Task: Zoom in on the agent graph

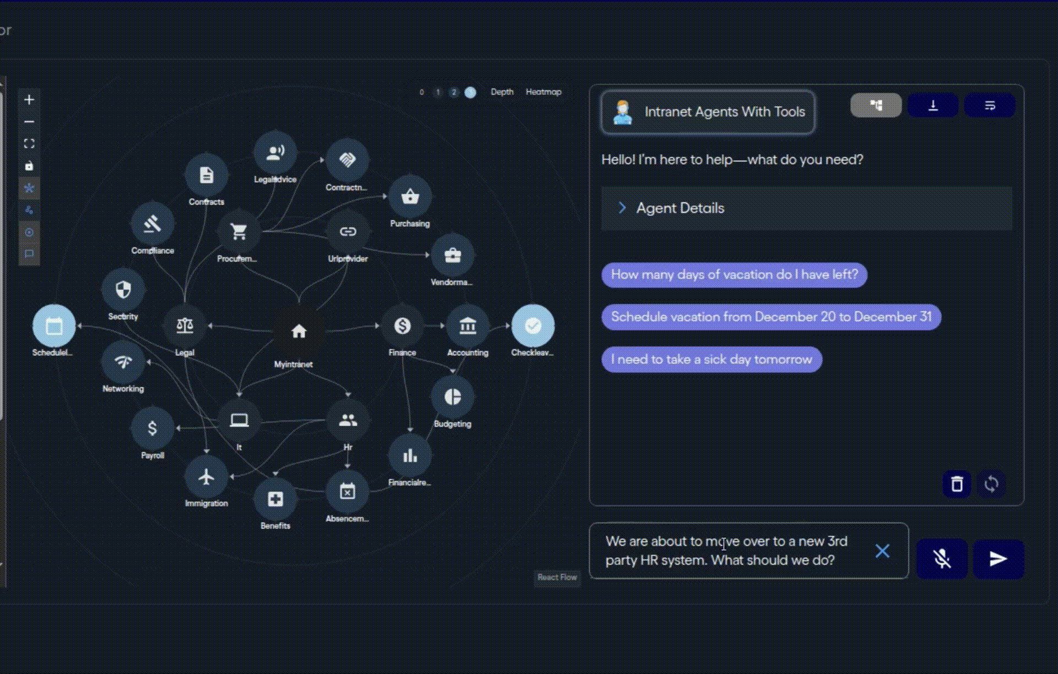Action: click(x=29, y=100)
